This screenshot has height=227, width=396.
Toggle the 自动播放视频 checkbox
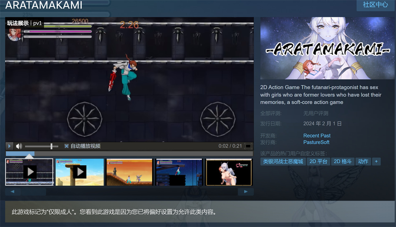click(x=66, y=146)
